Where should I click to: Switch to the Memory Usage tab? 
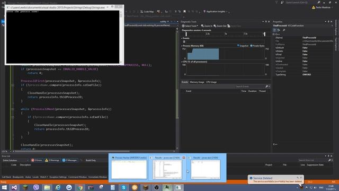click(197, 82)
